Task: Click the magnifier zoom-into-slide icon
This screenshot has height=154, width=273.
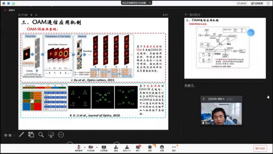Action: [41, 134]
